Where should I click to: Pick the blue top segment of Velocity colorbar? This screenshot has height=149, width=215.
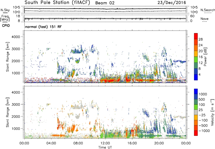click(196, 91)
